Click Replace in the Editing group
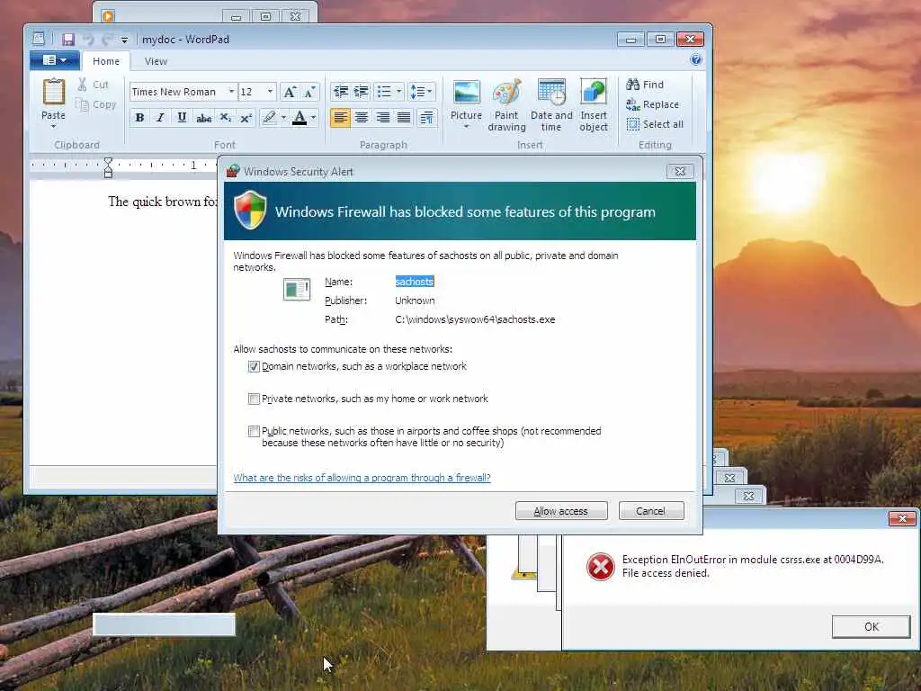Viewport: 921px width, 691px height. coord(653,104)
